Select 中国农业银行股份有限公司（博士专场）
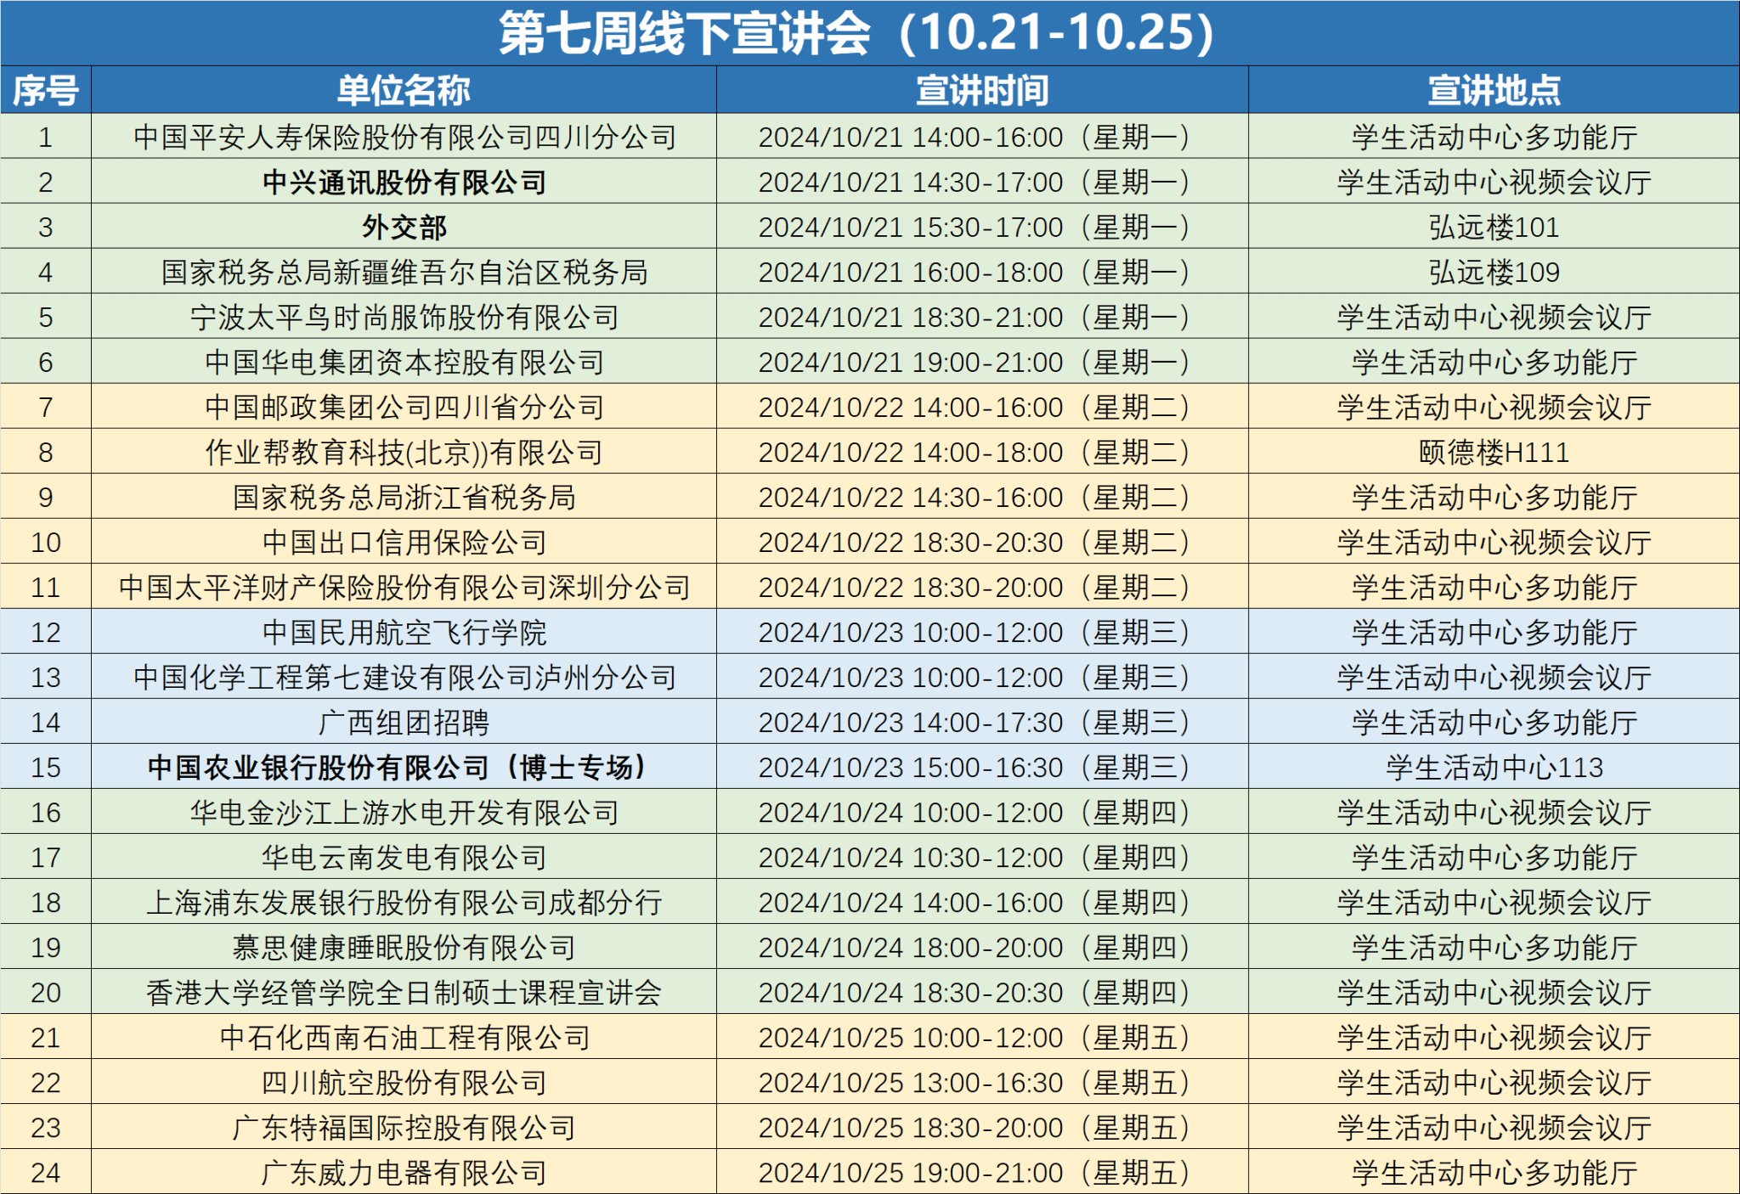 pyautogui.click(x=404, y=767)
